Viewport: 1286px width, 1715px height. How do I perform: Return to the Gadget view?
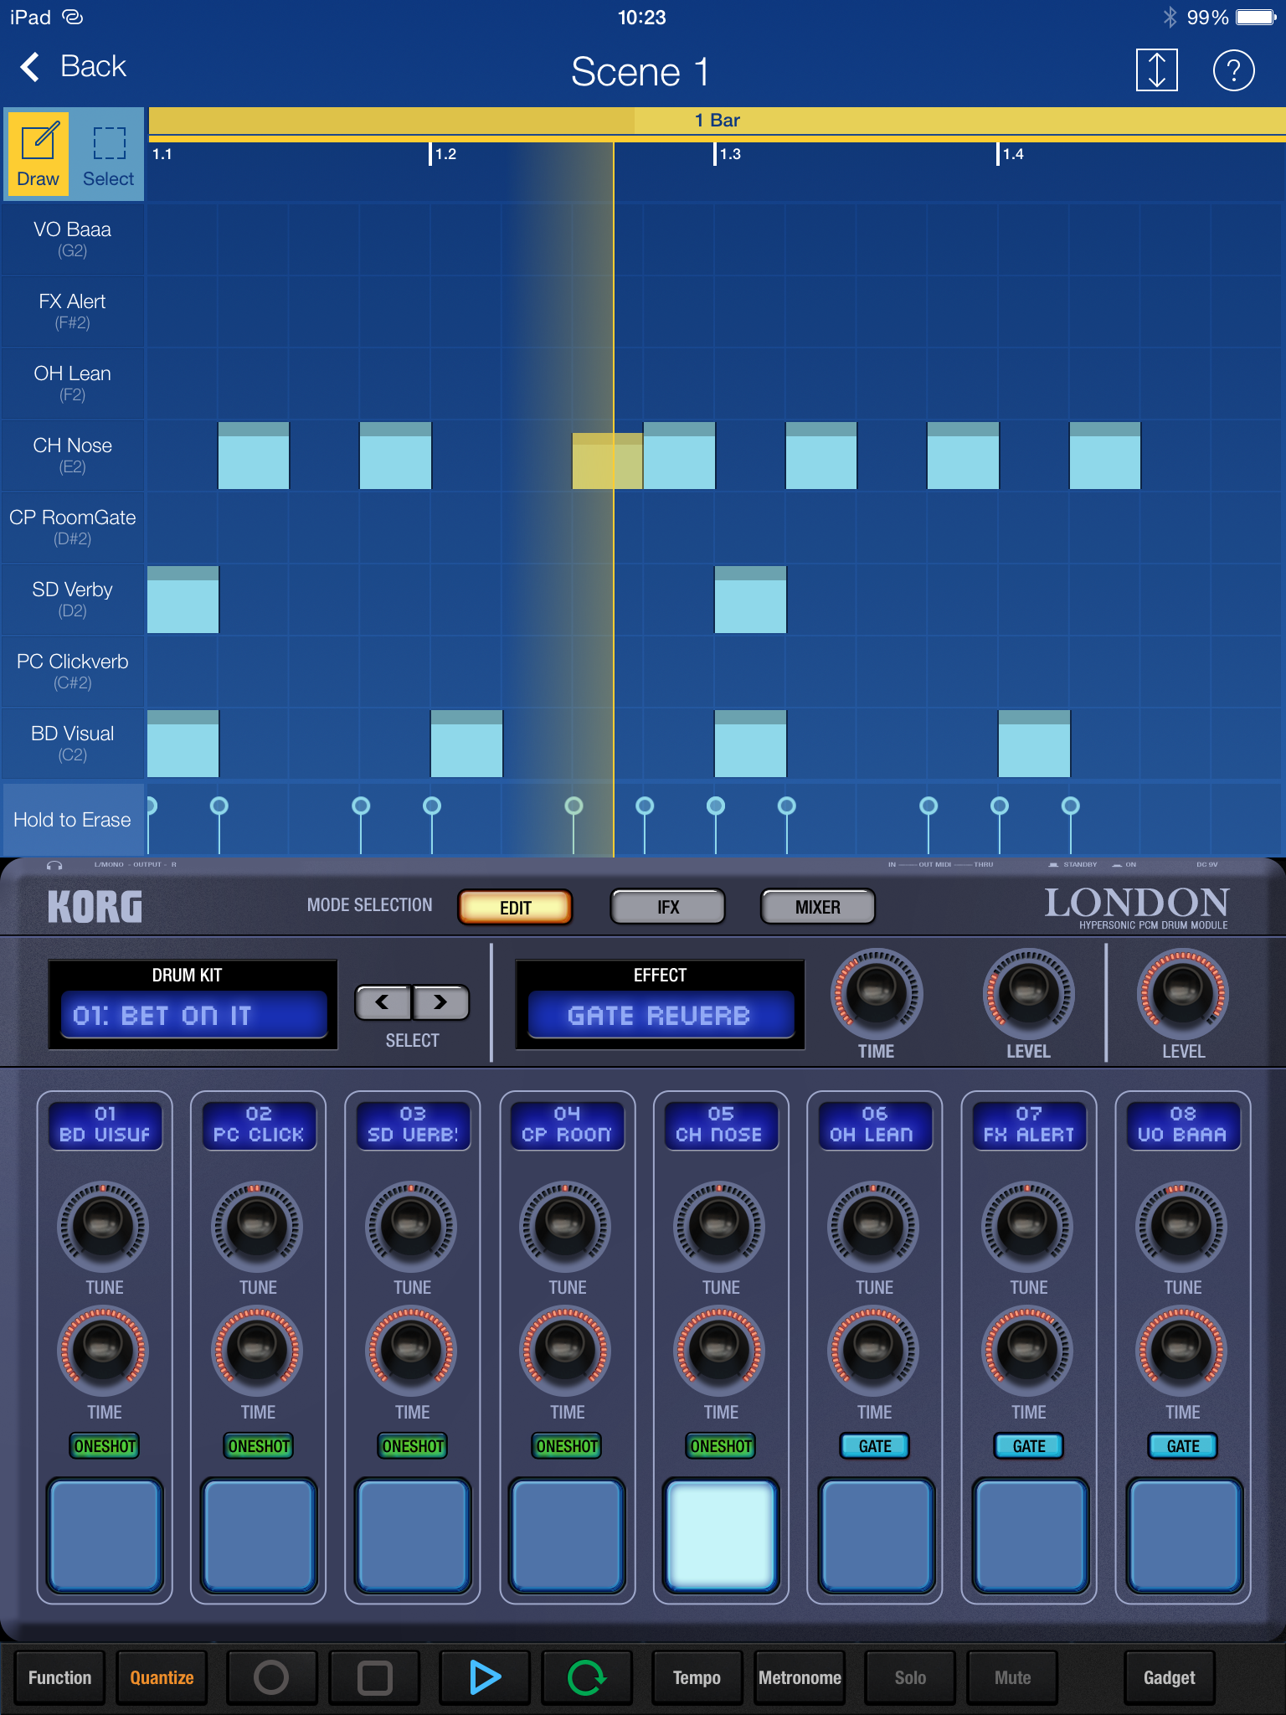[x=1170, y=1677]
